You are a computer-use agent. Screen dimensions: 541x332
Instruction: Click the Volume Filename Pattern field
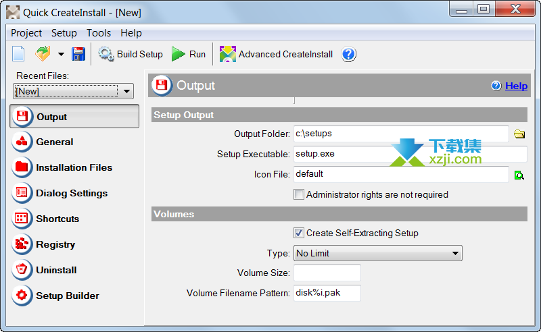[x=327, y=293]
